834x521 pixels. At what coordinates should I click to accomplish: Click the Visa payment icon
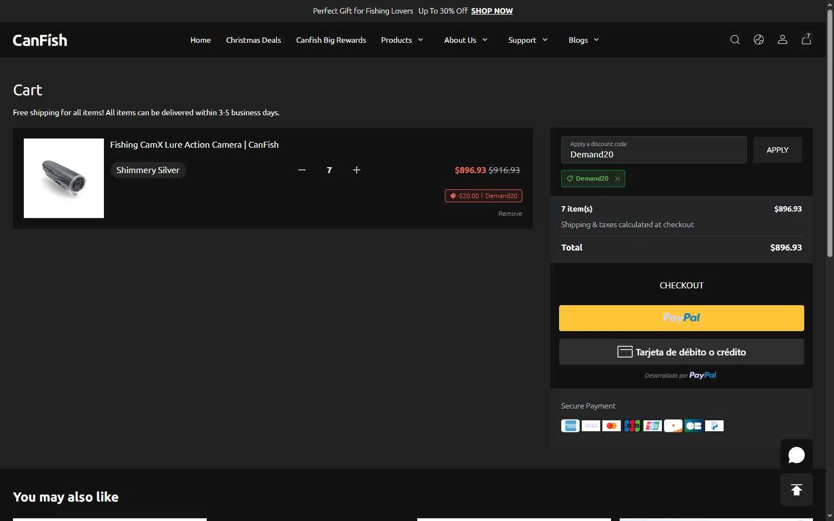[591, 426]
